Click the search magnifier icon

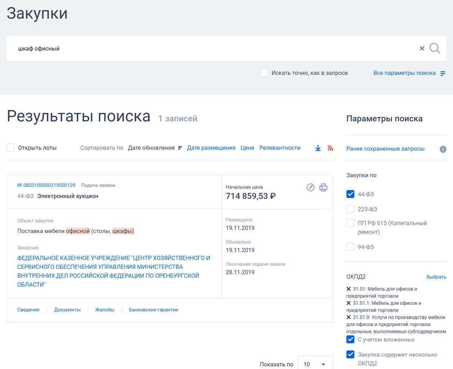[435, 48]
